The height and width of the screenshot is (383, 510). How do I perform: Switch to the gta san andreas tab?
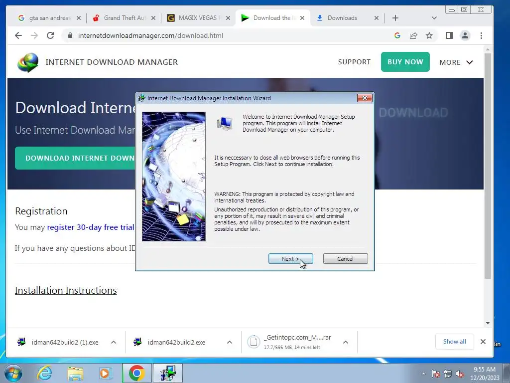(49, 18)
